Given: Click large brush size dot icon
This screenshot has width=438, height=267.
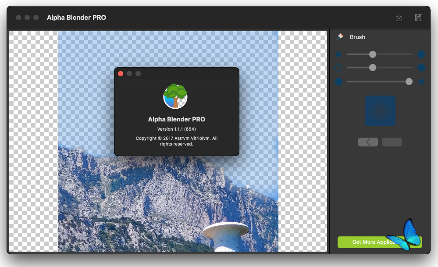Looking at the screenshot, I should (421, 54).
